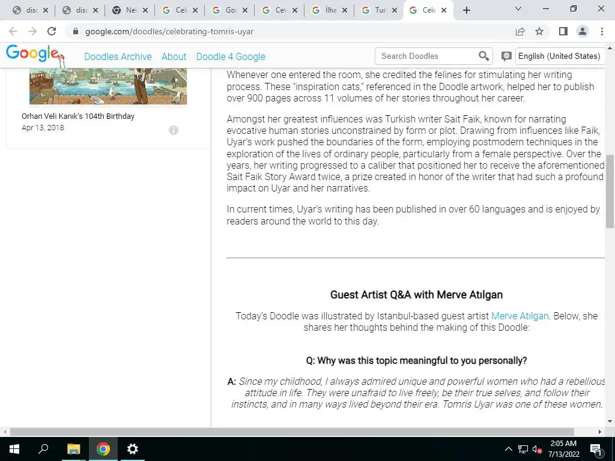Click vertical scrollbar down arrow

pos(610,421)
